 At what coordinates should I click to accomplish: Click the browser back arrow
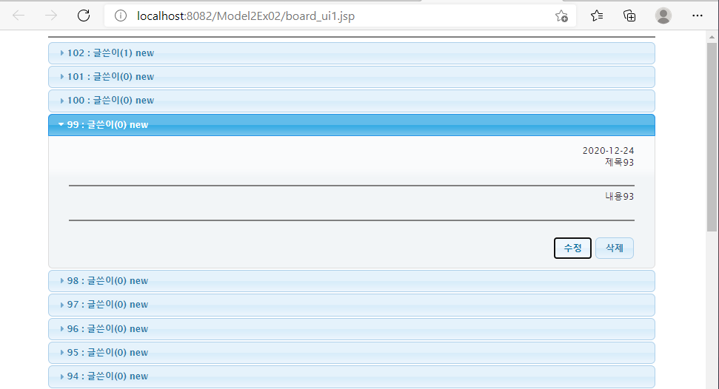[19, 16]
